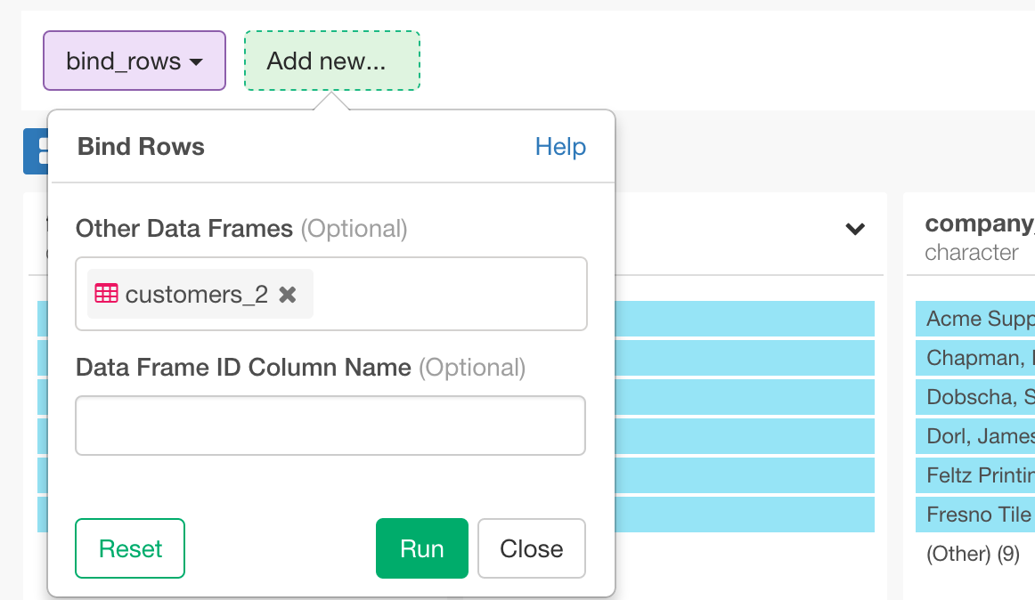1035x600 pixels.
Task: Click the table icon beside customers_2
Action: (107, 293)
